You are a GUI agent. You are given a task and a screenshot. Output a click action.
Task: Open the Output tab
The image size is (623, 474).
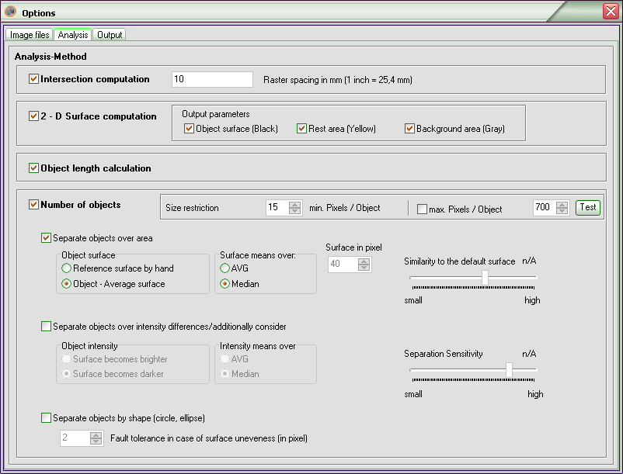[x=110, y=35]
